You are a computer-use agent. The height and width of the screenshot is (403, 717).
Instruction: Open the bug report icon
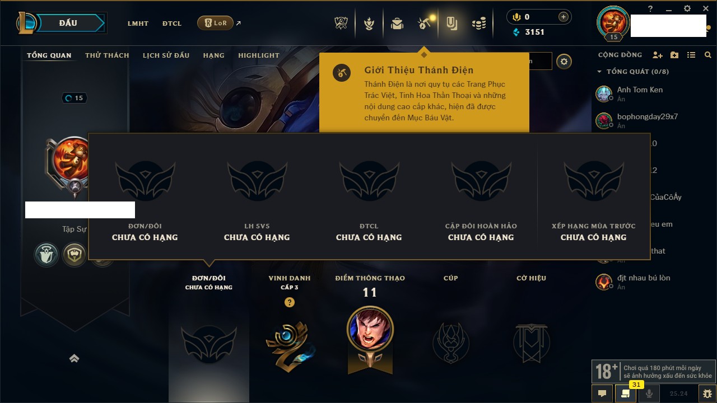[x=707, y=393]
